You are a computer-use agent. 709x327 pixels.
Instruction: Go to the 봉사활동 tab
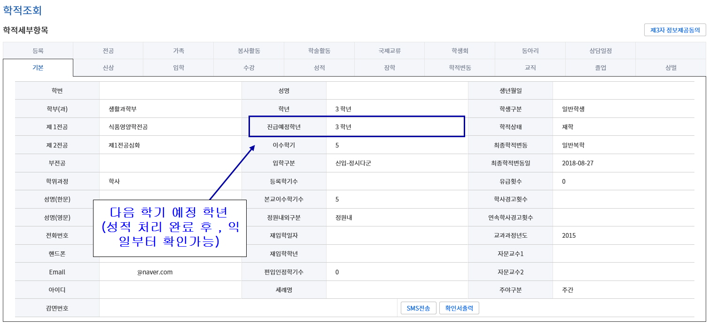[249, 51]
